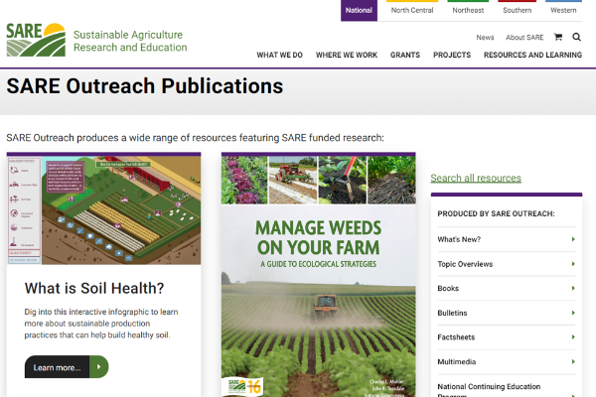Switch to North Central region tab
The image size is (596, 397).
tap(412, 10)
